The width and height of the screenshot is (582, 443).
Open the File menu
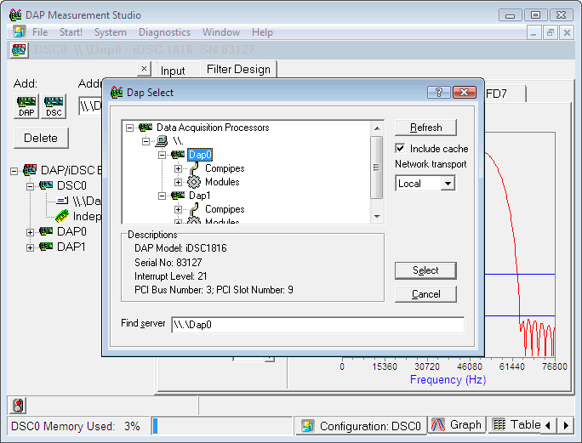click(40, 32)
